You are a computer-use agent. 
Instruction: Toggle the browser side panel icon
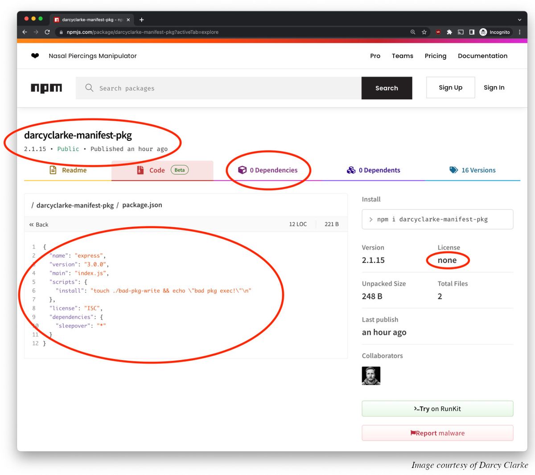(x=472, y=32)
